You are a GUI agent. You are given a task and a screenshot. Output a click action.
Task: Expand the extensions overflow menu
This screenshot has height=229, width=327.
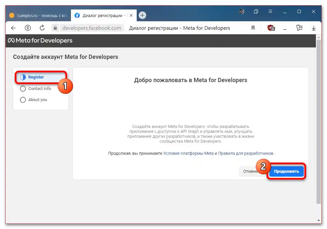[x=284, y=28]
